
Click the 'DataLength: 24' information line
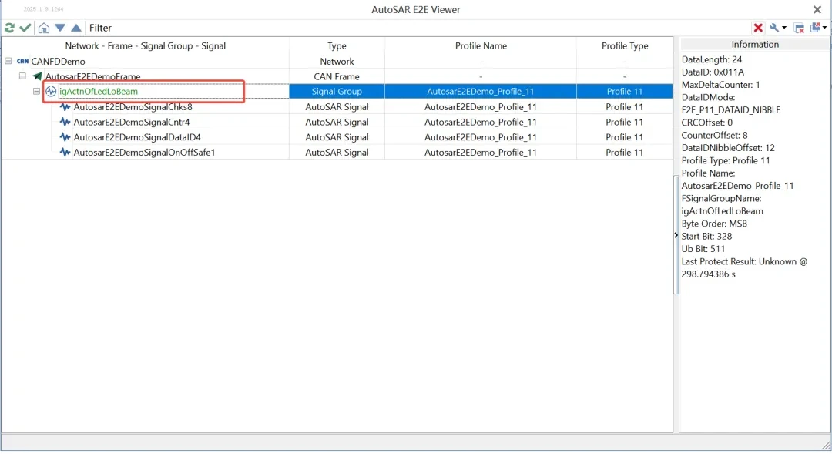(712, 59)
